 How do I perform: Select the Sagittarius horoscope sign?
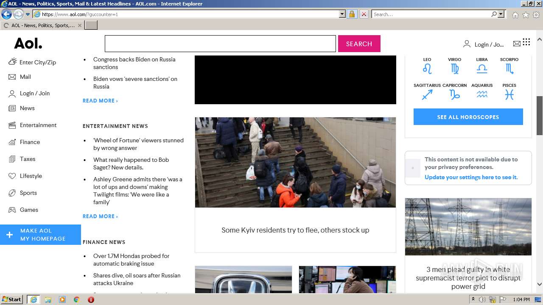tap(427, 91)
